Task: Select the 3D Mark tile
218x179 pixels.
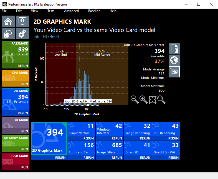Action: click(16, 123)
